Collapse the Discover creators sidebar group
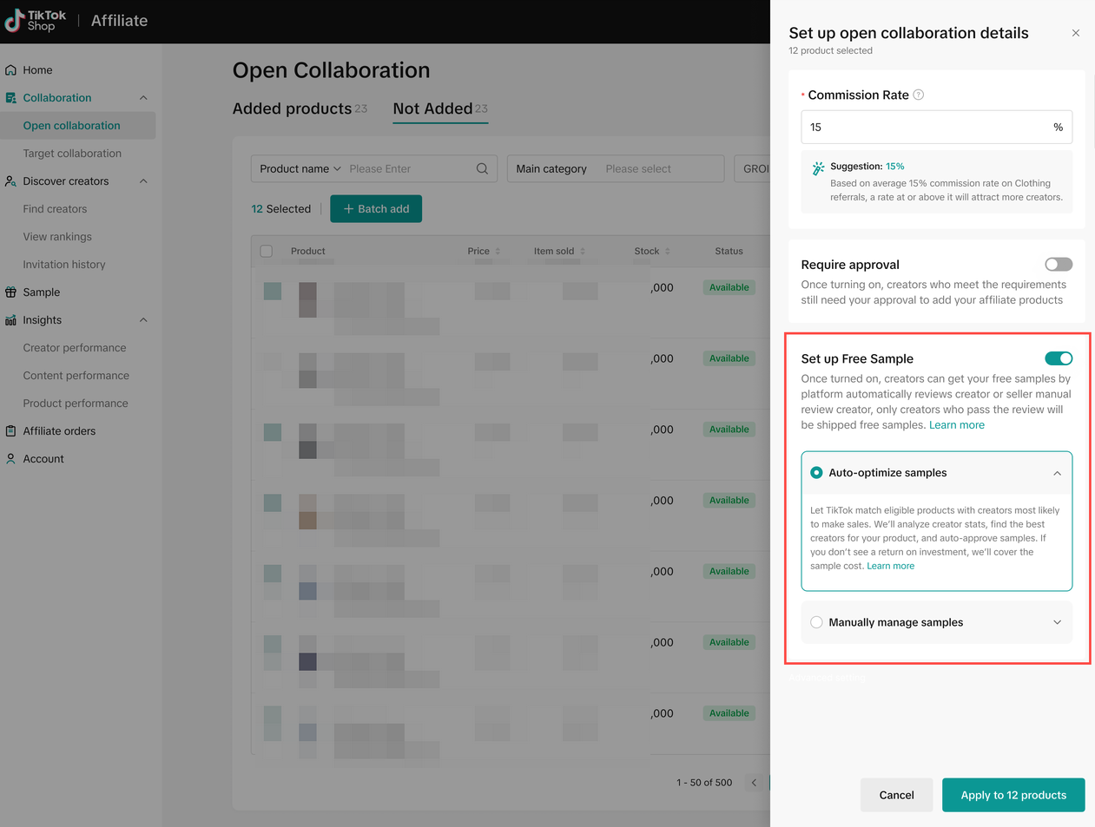 click(x=143, y=181)
